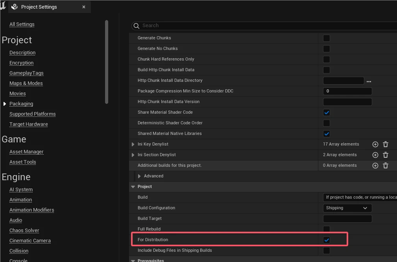
Task: Delete all Ini Section Denylist elements
Action: coord(386,155)
